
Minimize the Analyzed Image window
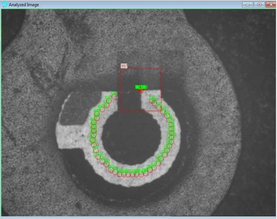click(x=248, y=5)
